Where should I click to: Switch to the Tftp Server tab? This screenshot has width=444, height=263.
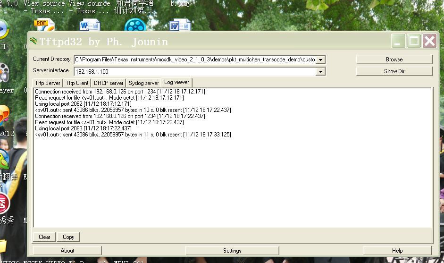48,83
